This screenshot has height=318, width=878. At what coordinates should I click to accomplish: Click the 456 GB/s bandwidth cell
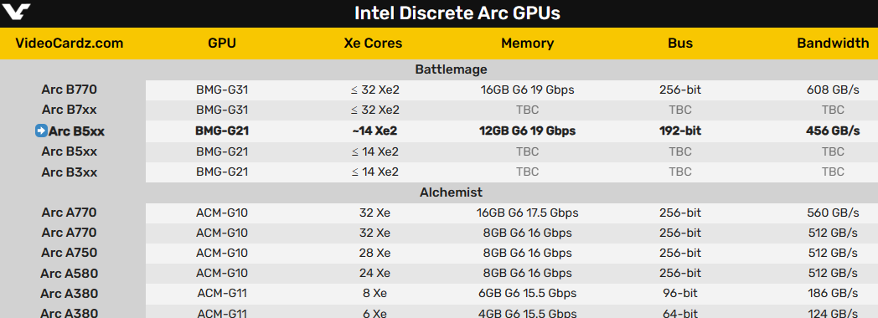click(x=833, y=131)
